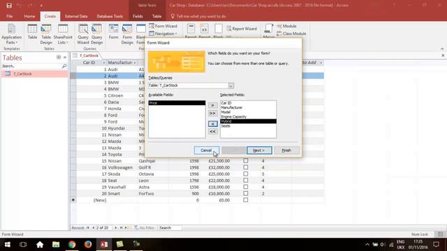Select Price in Available Fields

[x=177, y=102]
